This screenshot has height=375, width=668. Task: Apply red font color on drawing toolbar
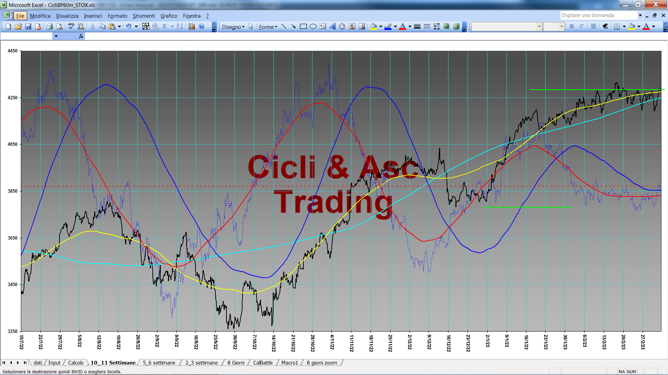click(x=403, y=26)
